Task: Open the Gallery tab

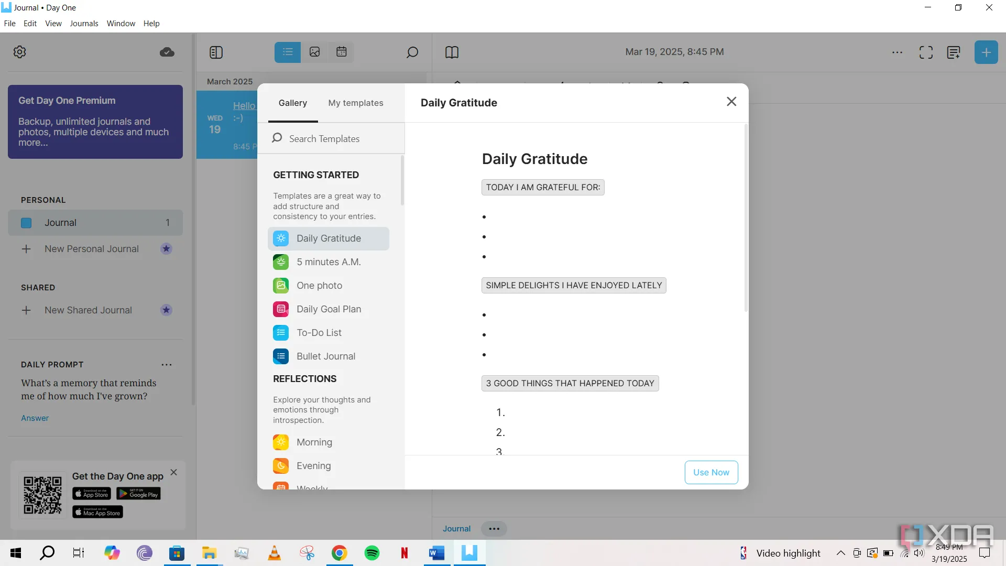Action: (293, 103)
